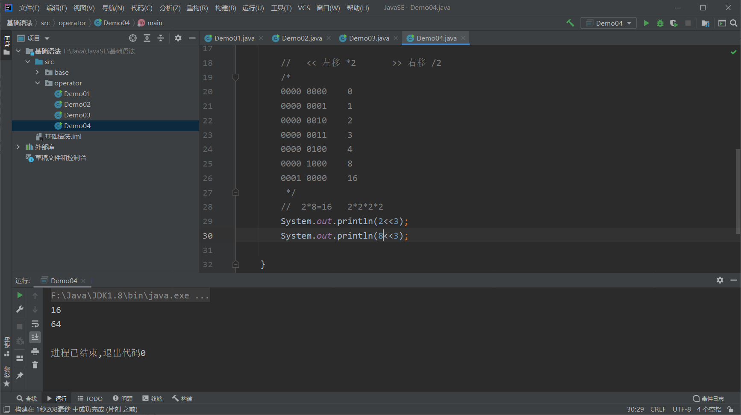Collapse the operator package
Screen dimensions: 741x415
coord(38,83)
